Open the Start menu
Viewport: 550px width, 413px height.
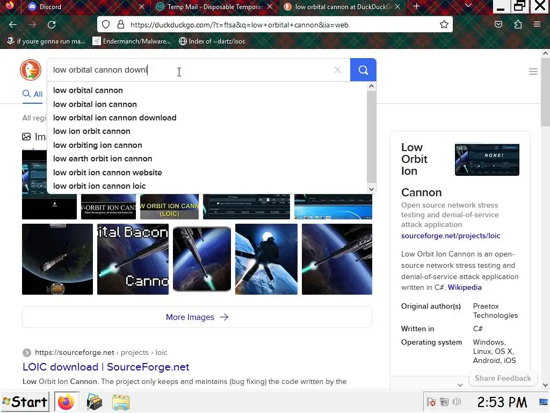pyautogui.click(x=24, y=402)
